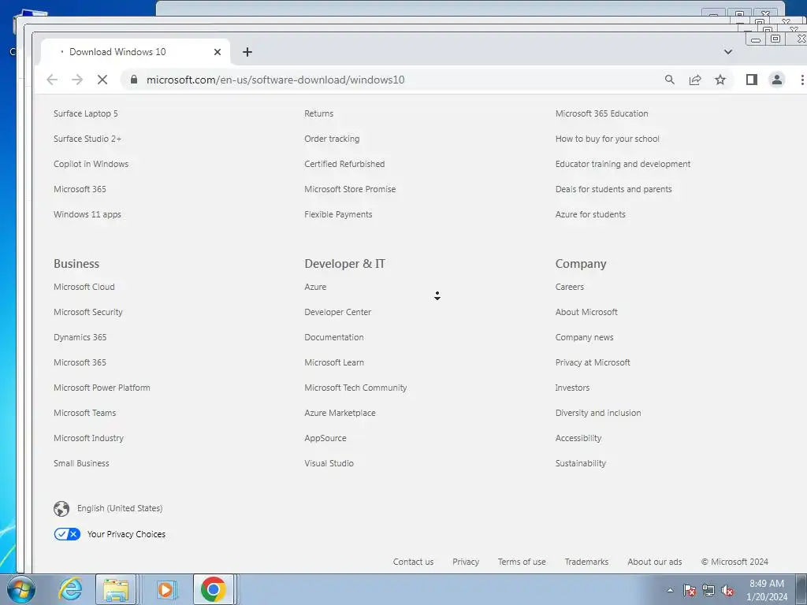Viewport: 807px width, 605px height.
Task: Expand the tab search dropdown chevron
Action: [x=727, y=52]
